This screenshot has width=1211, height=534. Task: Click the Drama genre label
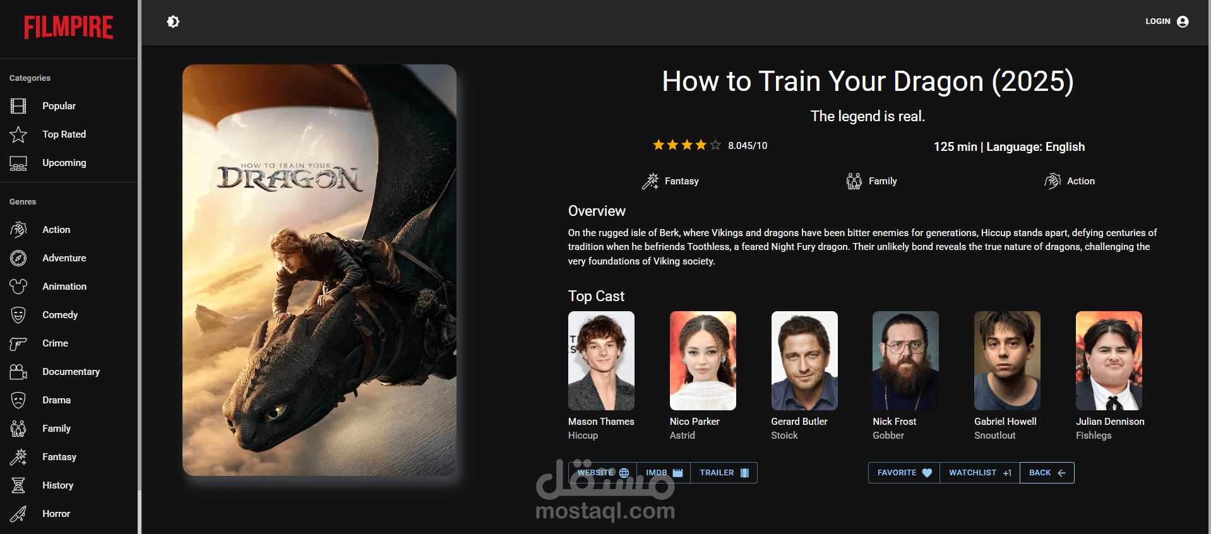tap(56, 400)
